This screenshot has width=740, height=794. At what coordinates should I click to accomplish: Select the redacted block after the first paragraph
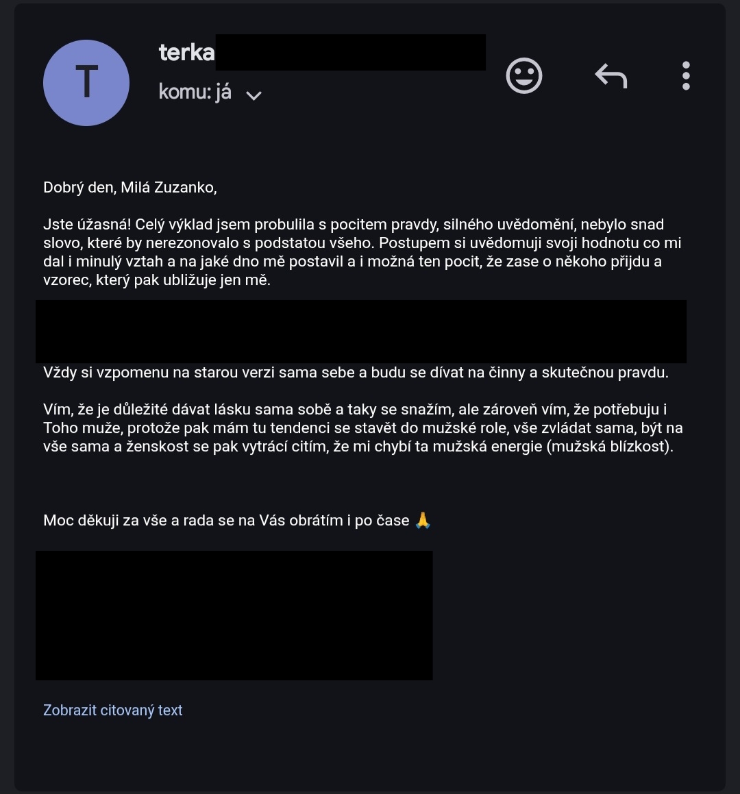(x=361, y=331)
